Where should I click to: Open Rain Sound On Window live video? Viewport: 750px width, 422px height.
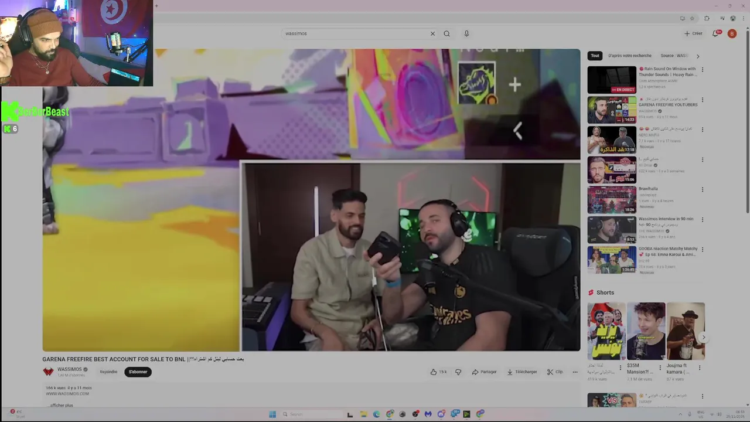click(x=612, y=80)
